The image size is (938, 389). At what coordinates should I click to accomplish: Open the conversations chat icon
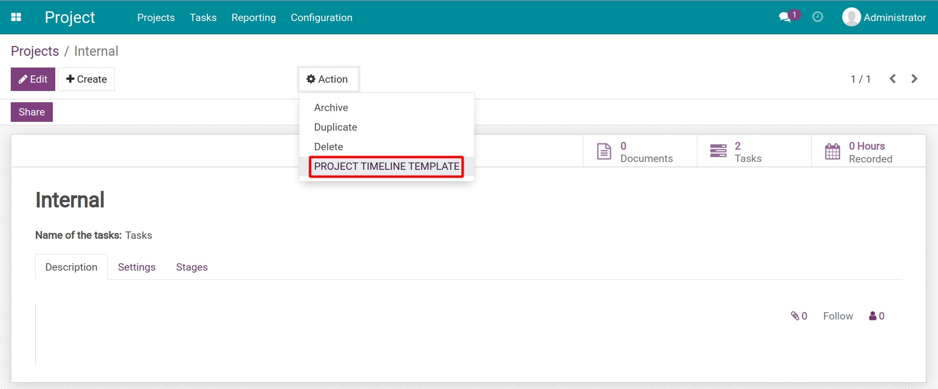coord(785,17)
